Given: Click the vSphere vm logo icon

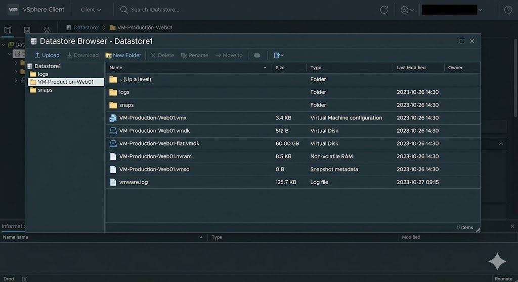Looking at the screenshot, I should (x=13, y=10).
